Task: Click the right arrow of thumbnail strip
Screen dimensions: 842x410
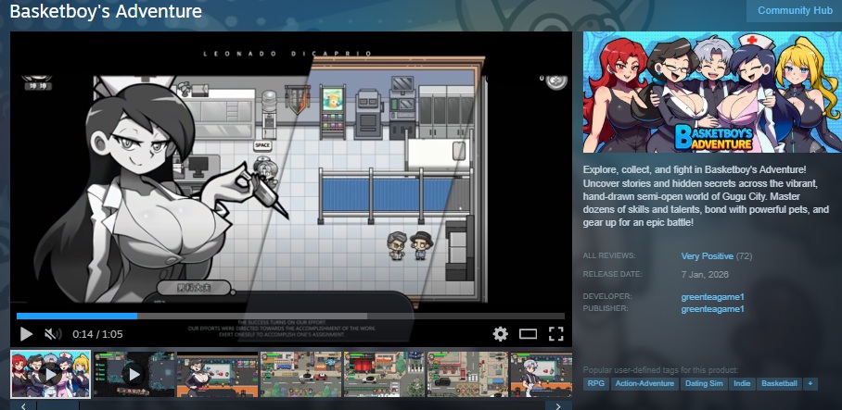Action: [x=558, y=405]
